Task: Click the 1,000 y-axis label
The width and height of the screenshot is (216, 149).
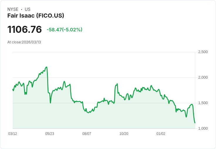Action: point(203,128)
